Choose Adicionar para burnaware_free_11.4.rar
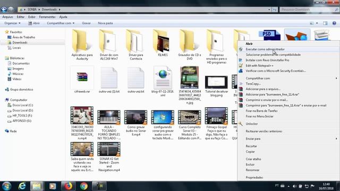Screen dimensions: 340x191 (x=273, y=94)
